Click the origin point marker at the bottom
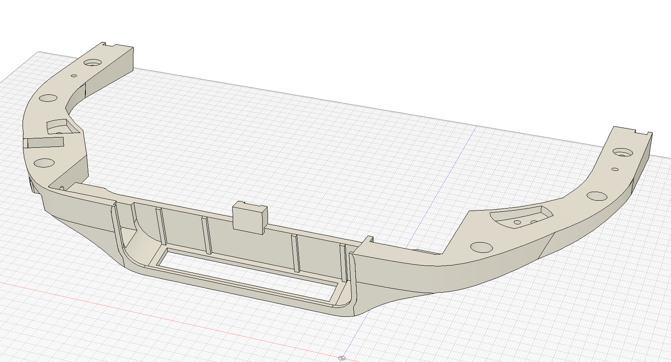671x362 pixels. pos(342,358)
